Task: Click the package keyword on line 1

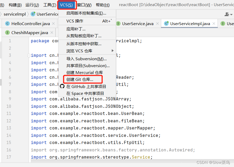Action: (40, 41)
